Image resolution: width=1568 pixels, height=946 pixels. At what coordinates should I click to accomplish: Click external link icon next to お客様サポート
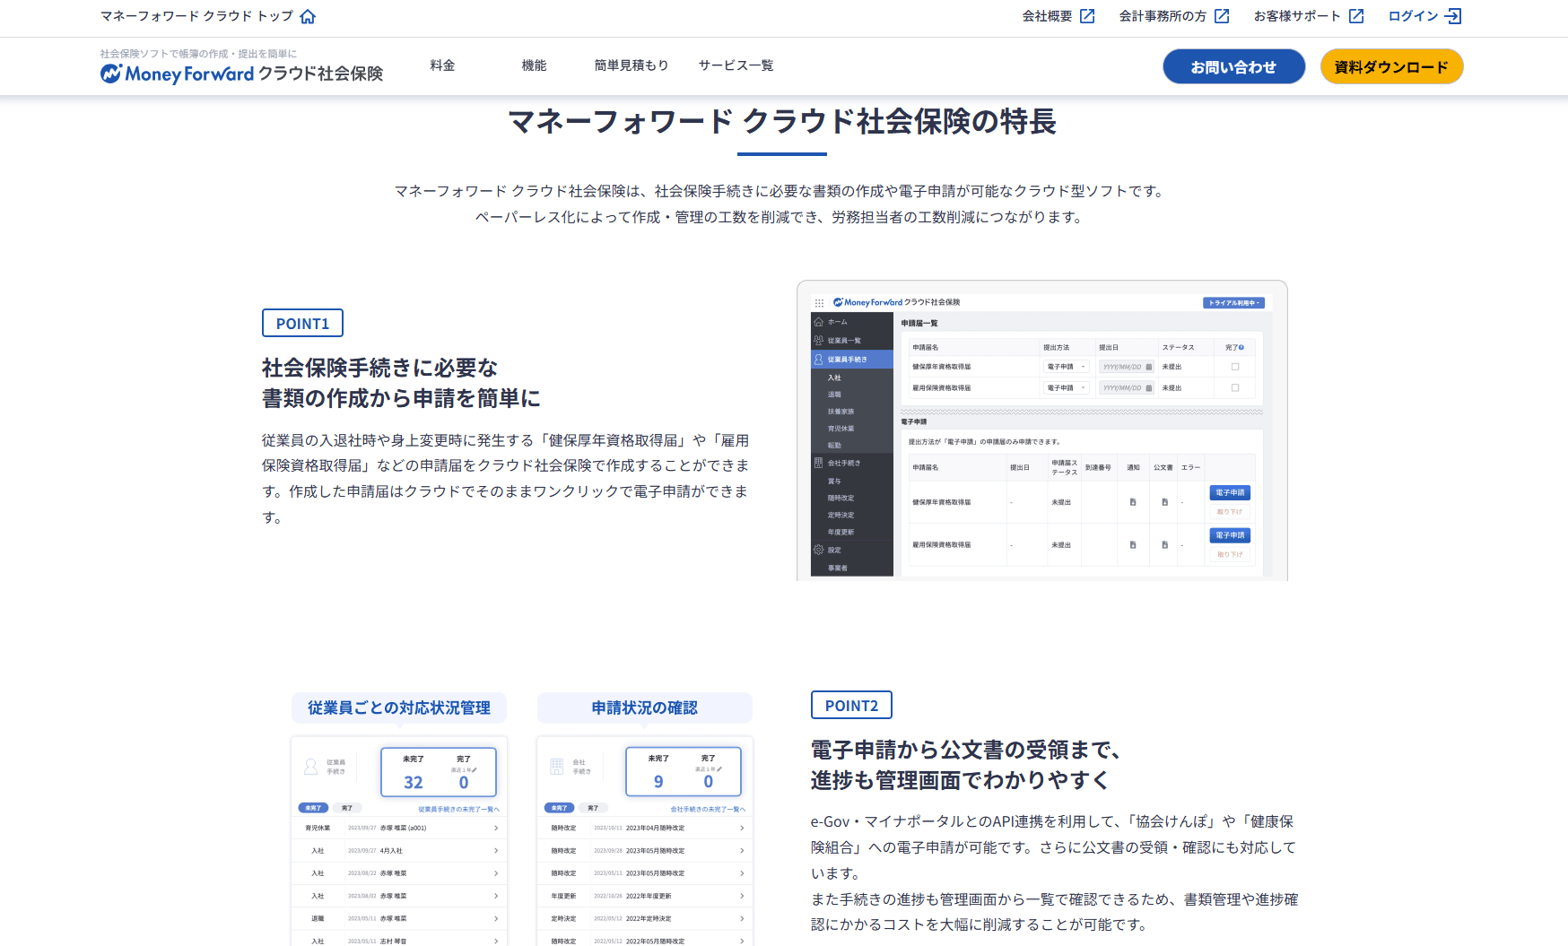tap(1356, 16)
